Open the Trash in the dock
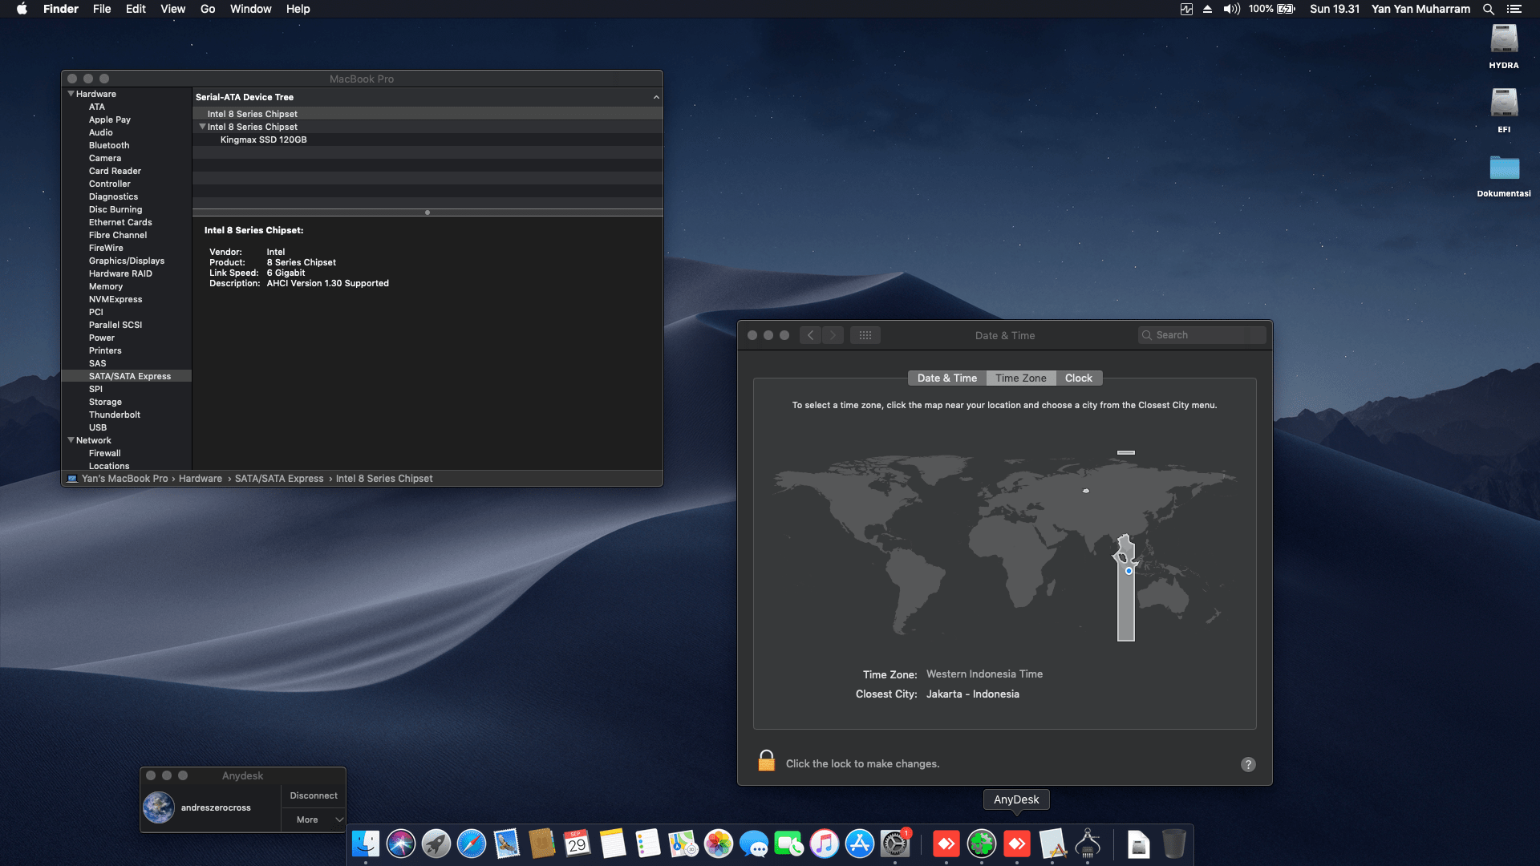This screenshot has height=866, width=1540. 1173,844
